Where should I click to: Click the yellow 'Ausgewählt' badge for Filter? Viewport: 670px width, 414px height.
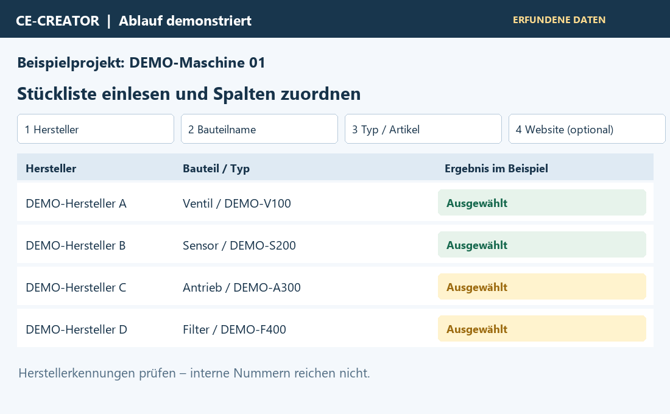click(x=542, y=329)
